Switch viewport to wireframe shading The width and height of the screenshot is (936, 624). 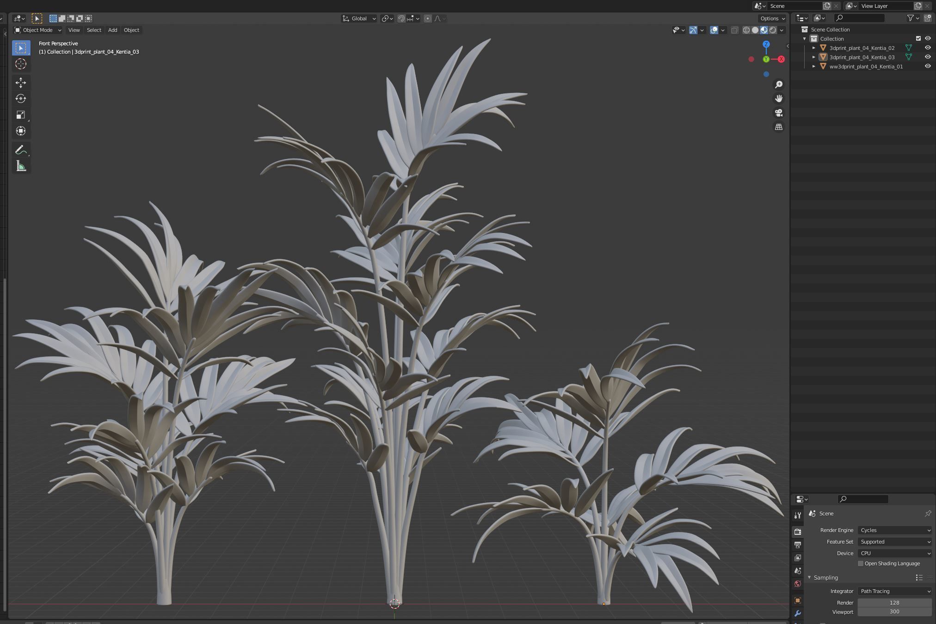coord(746,30)
